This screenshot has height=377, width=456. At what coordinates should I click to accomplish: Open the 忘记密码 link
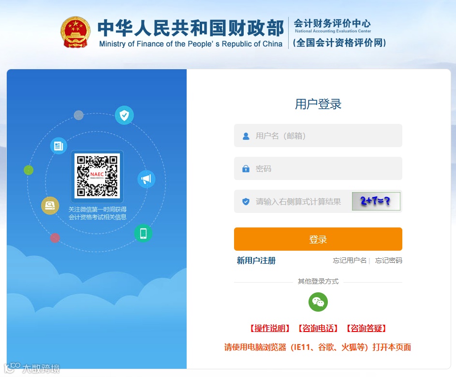pos(388,260)
